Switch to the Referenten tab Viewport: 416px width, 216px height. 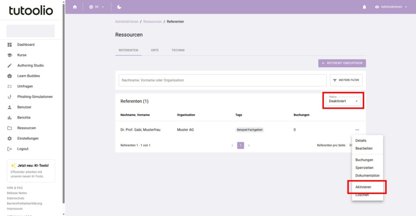128,50
